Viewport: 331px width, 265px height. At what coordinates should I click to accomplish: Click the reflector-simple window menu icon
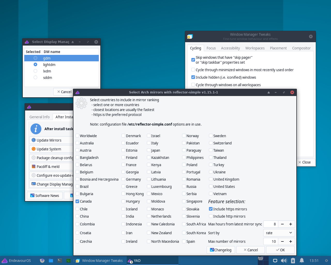tap(77, 92)
